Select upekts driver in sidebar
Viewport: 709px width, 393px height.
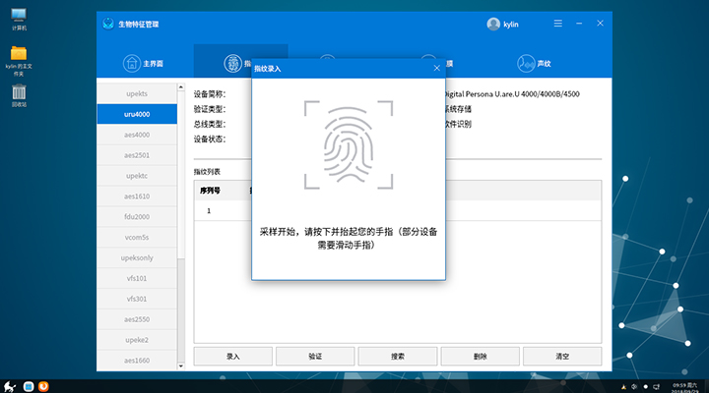pyautogui.click(x=137, y=93)
